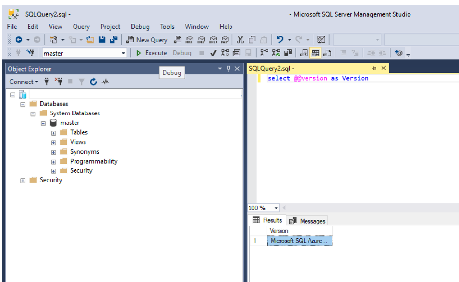Open the Query menu
Viewport: 459px width, 282px height.
[x=81, y=27]
